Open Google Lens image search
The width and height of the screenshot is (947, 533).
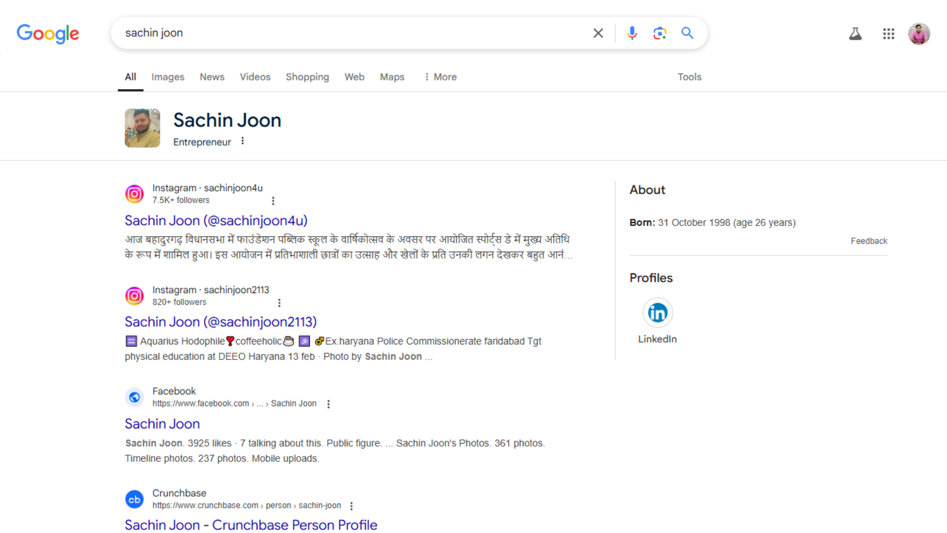click(x=659, y=33)
